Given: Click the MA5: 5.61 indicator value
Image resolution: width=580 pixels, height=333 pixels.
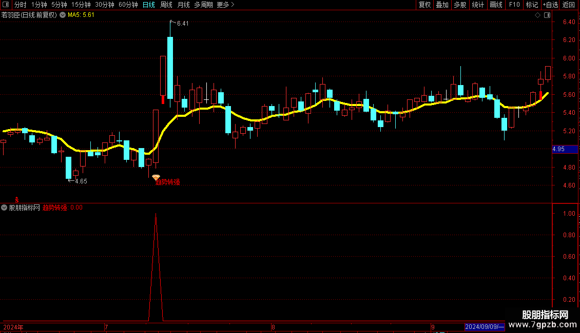Looking at the screenshot, I should point(81,15).
